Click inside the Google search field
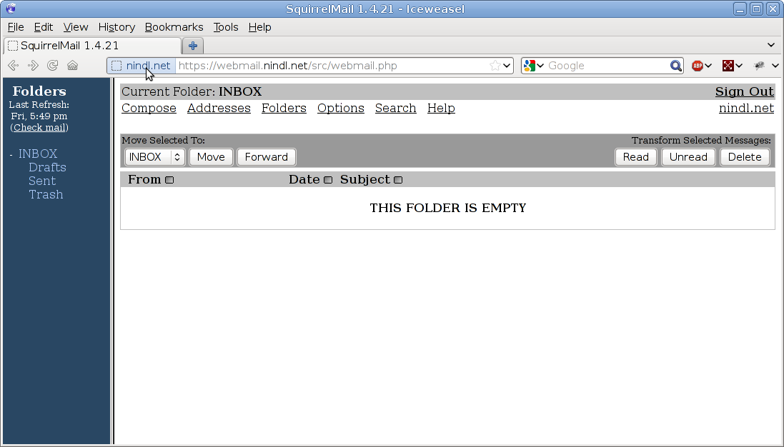The width and height of the screenshot is (784, 447). click(x=606, y=66)
